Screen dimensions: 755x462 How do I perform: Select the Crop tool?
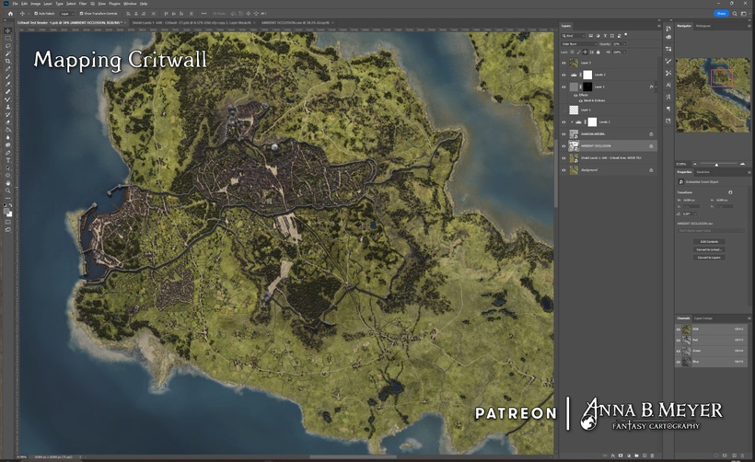point(7,61)
